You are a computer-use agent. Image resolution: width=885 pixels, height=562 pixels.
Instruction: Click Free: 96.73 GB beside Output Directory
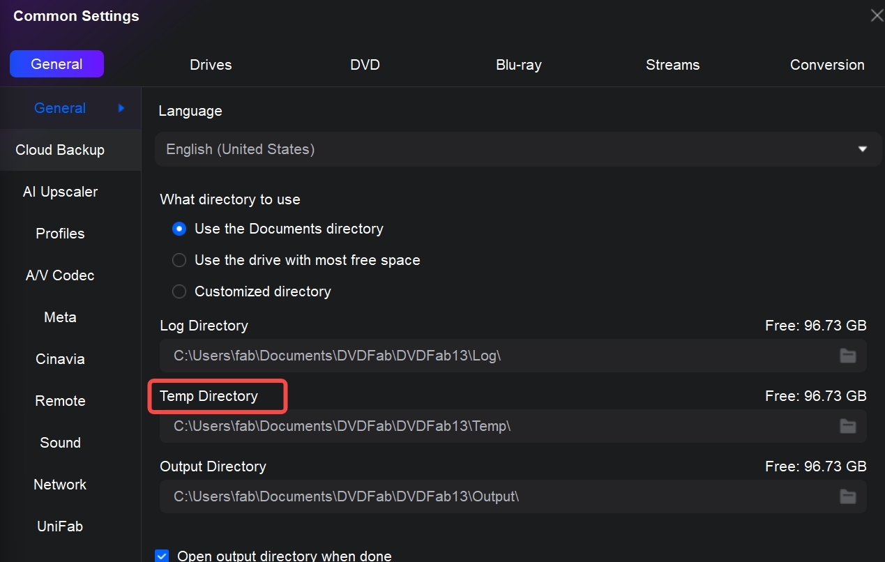[815, 466]
